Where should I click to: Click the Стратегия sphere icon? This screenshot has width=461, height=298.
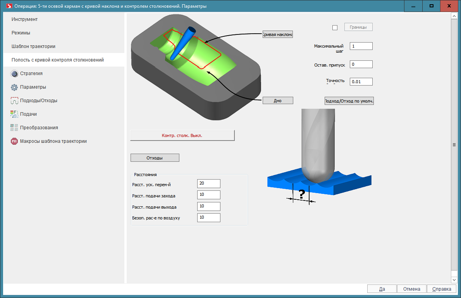(14, 74)
